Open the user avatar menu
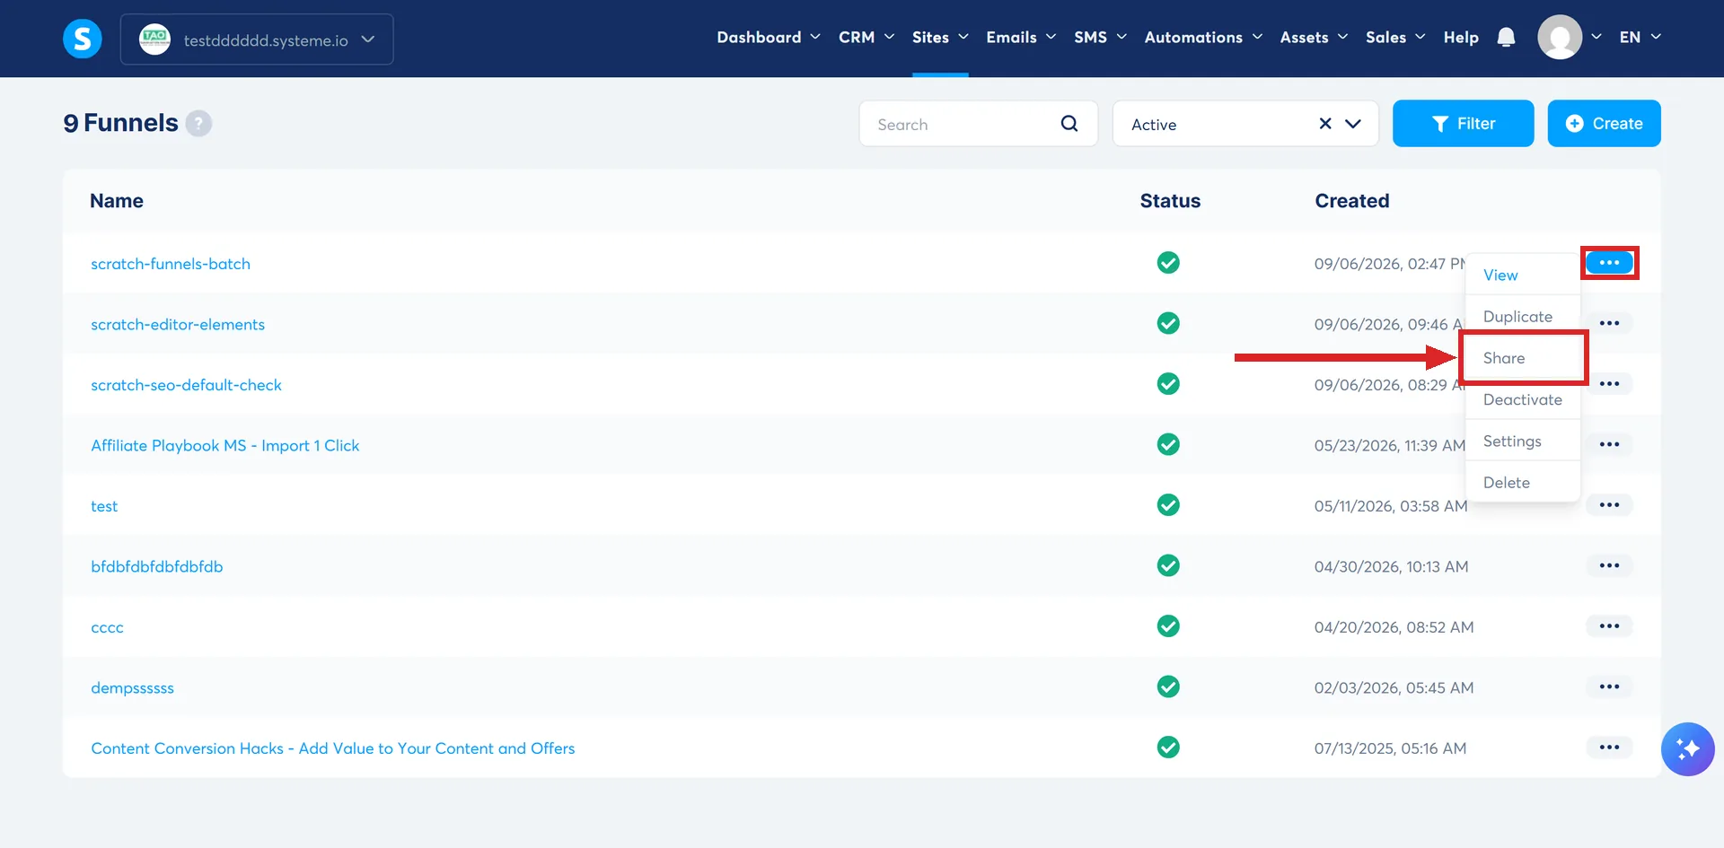 (1560, 37)
